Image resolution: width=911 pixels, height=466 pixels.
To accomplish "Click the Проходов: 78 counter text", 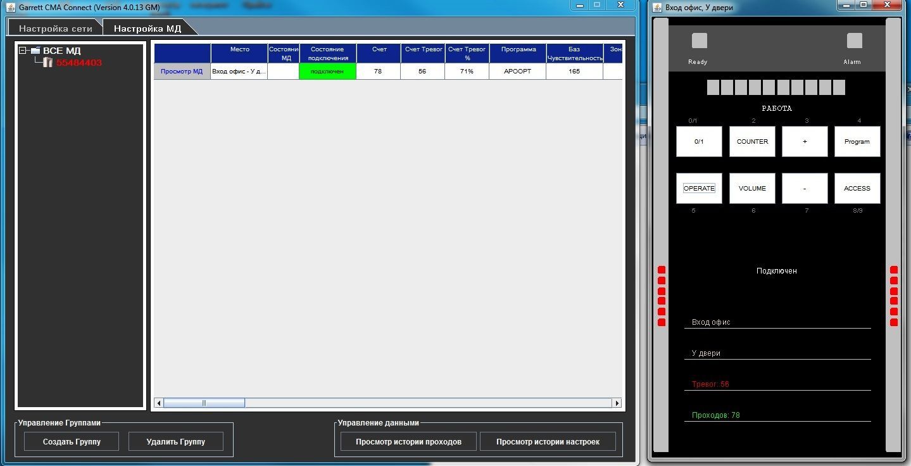I will (x=715, y=415).
